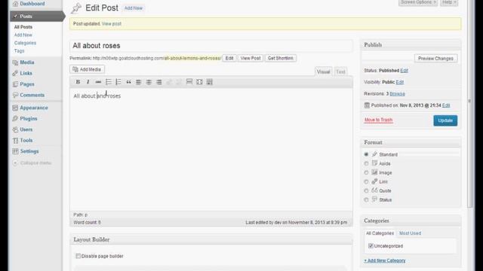Image resolution: width=483 pixels, height=271 pixels.
Task: Click the Plugins menu icon
Action: point(15,119)
